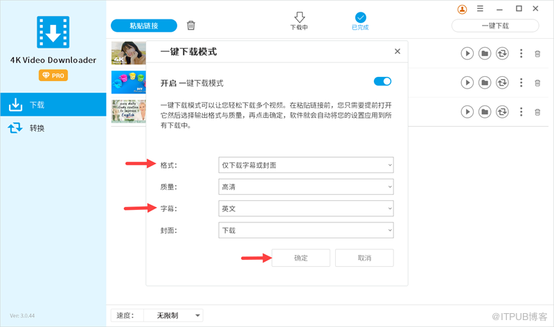Open the 封面 cover dropdown

[x=306, y=230]
